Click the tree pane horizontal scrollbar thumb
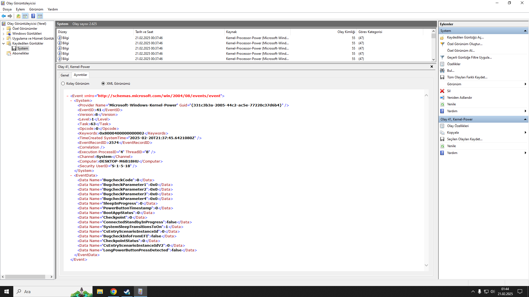The height and width of the screenshot is (297, 529). tap(25, 277)
